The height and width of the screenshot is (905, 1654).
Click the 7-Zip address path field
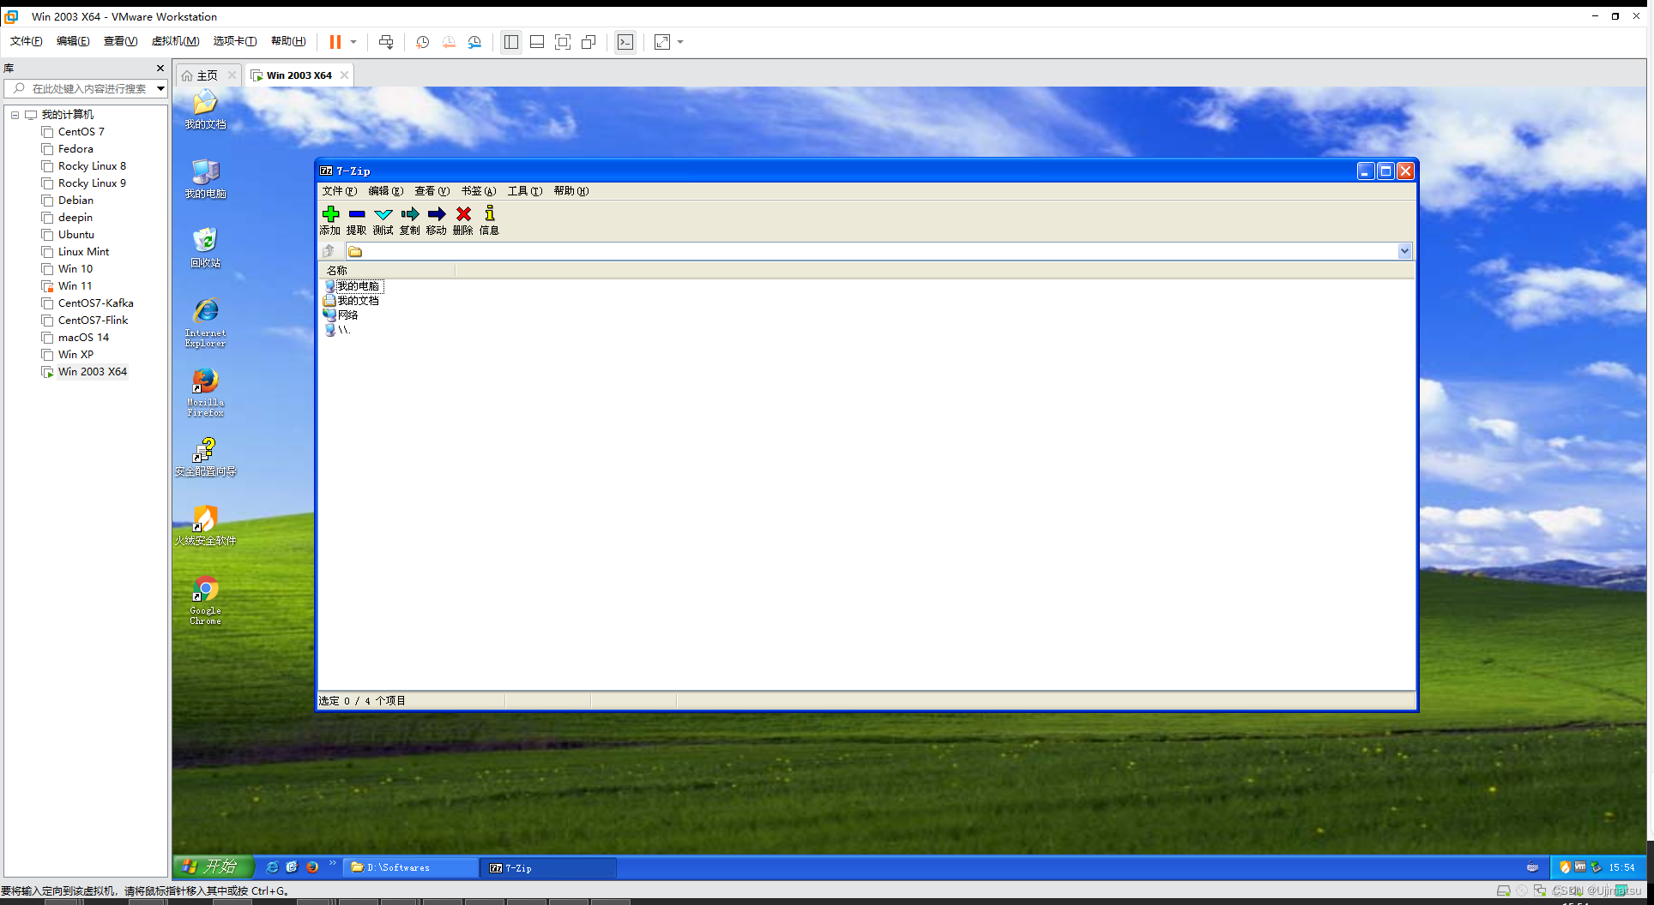[872, 251]
